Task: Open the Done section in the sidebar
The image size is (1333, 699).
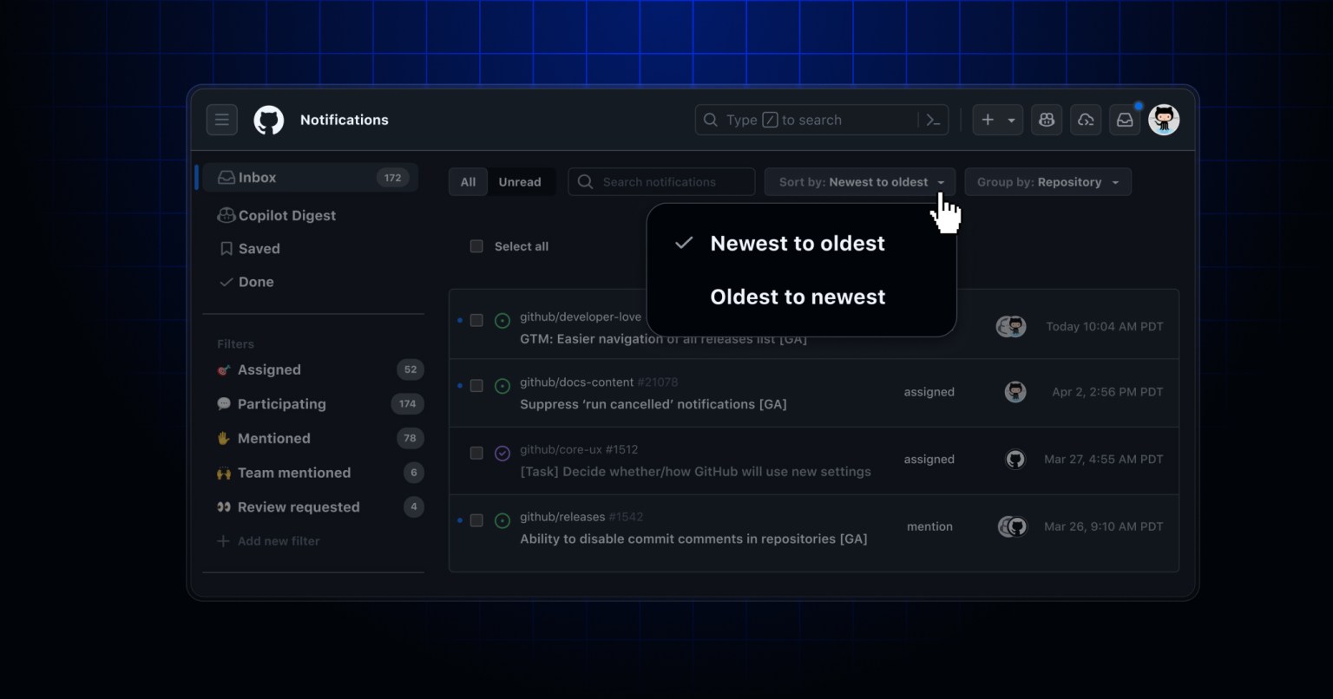Action: pyautogui.click(x=256, y=282)
